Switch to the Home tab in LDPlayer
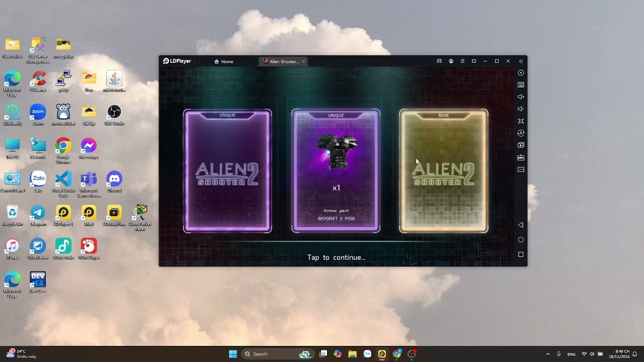 click(224, 61)
